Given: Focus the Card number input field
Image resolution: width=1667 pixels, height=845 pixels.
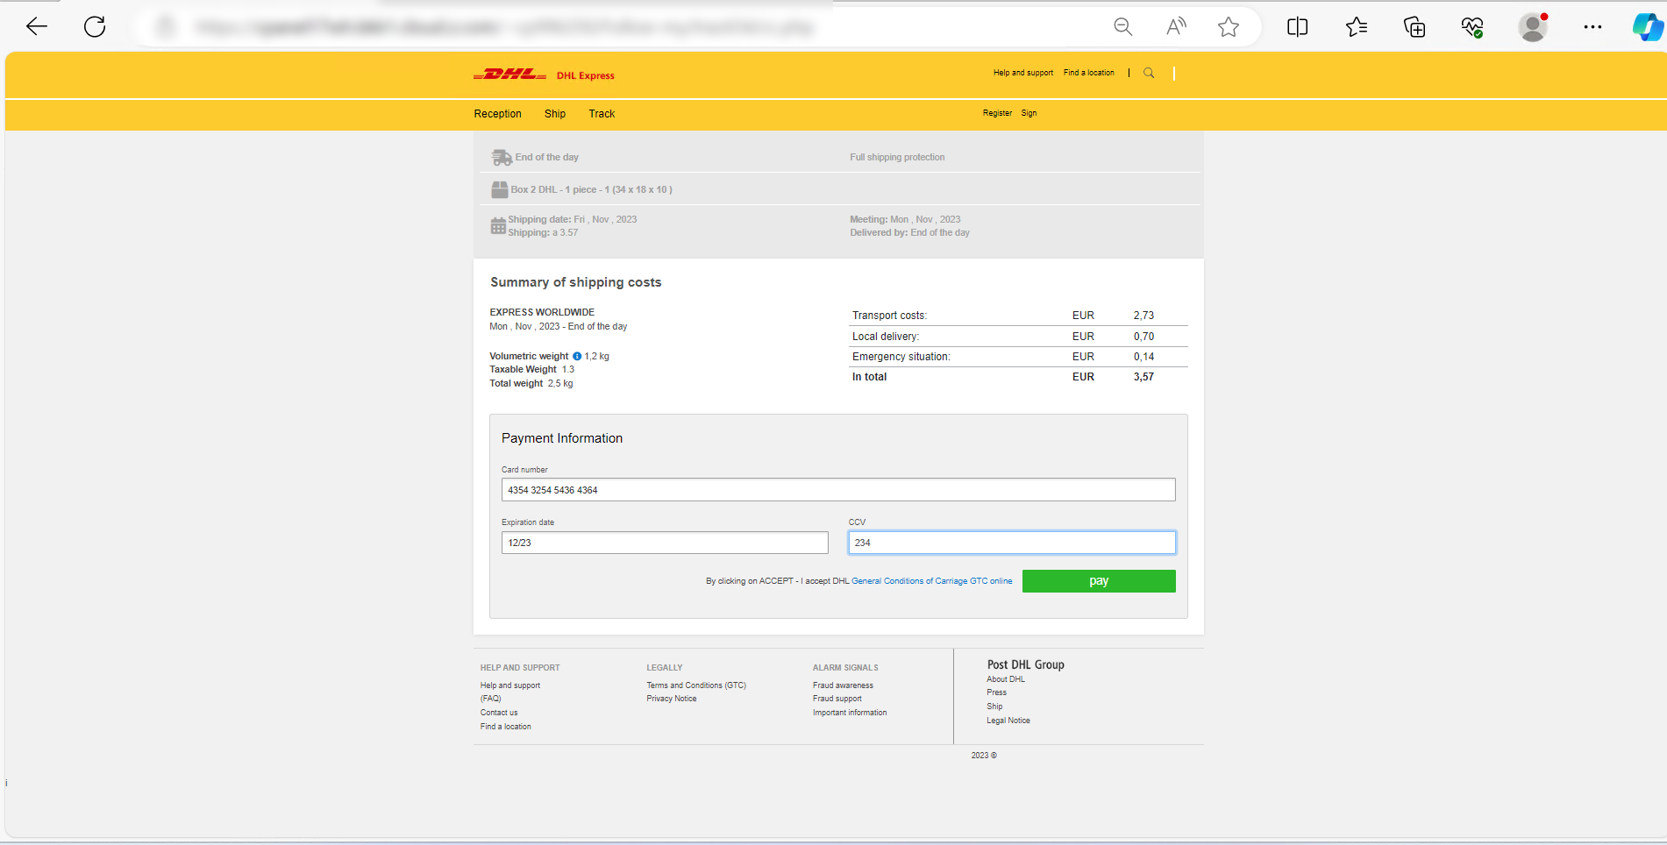Looking at the screenshot, I should tap(837, 490).
